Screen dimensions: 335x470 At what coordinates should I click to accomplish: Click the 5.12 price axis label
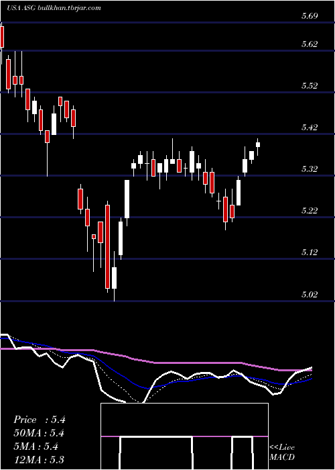coord(310,252)
